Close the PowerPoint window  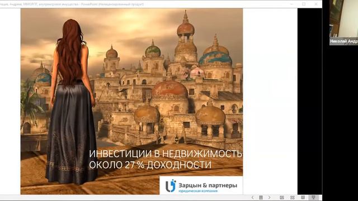point(316,4)
